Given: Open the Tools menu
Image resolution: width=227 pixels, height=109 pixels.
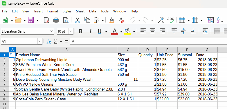Looking at the screenshot, I should [x=105, y=11].
